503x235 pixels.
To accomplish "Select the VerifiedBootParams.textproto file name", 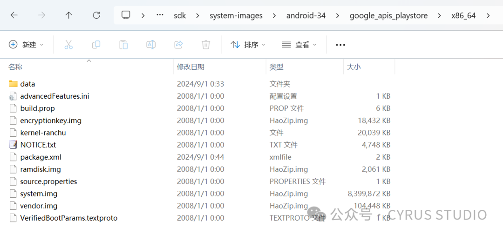I will click(68, 218).
